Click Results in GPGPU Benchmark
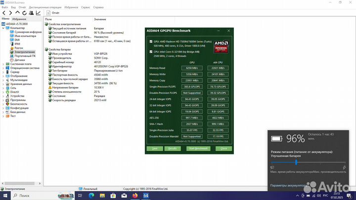Screen dimensions: 356x200 tap(173, 149)
